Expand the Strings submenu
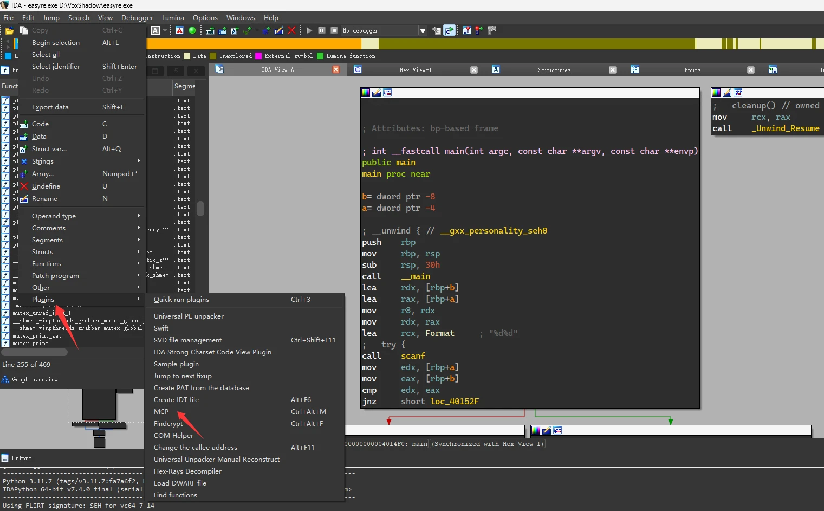Screen dimensions: 824x511 click(x=82, y=161)
